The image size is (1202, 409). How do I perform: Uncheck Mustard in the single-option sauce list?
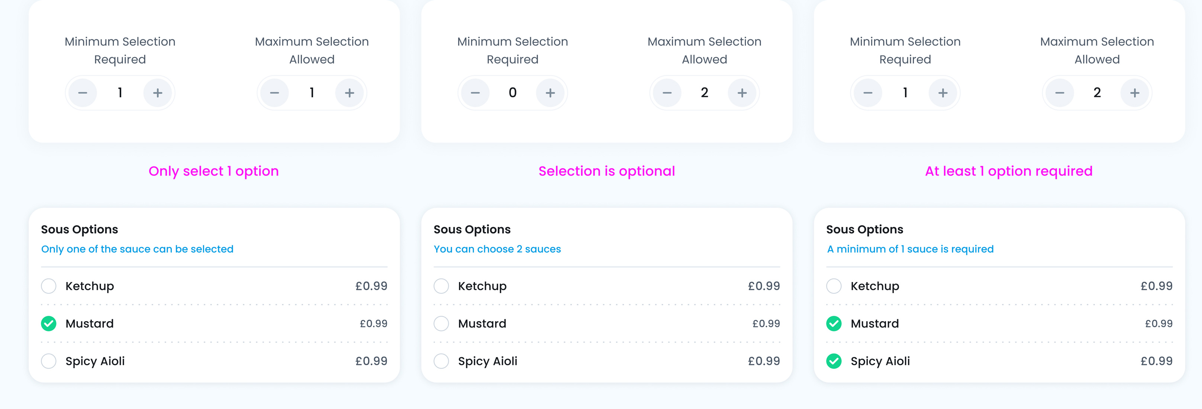pos(49,324)
